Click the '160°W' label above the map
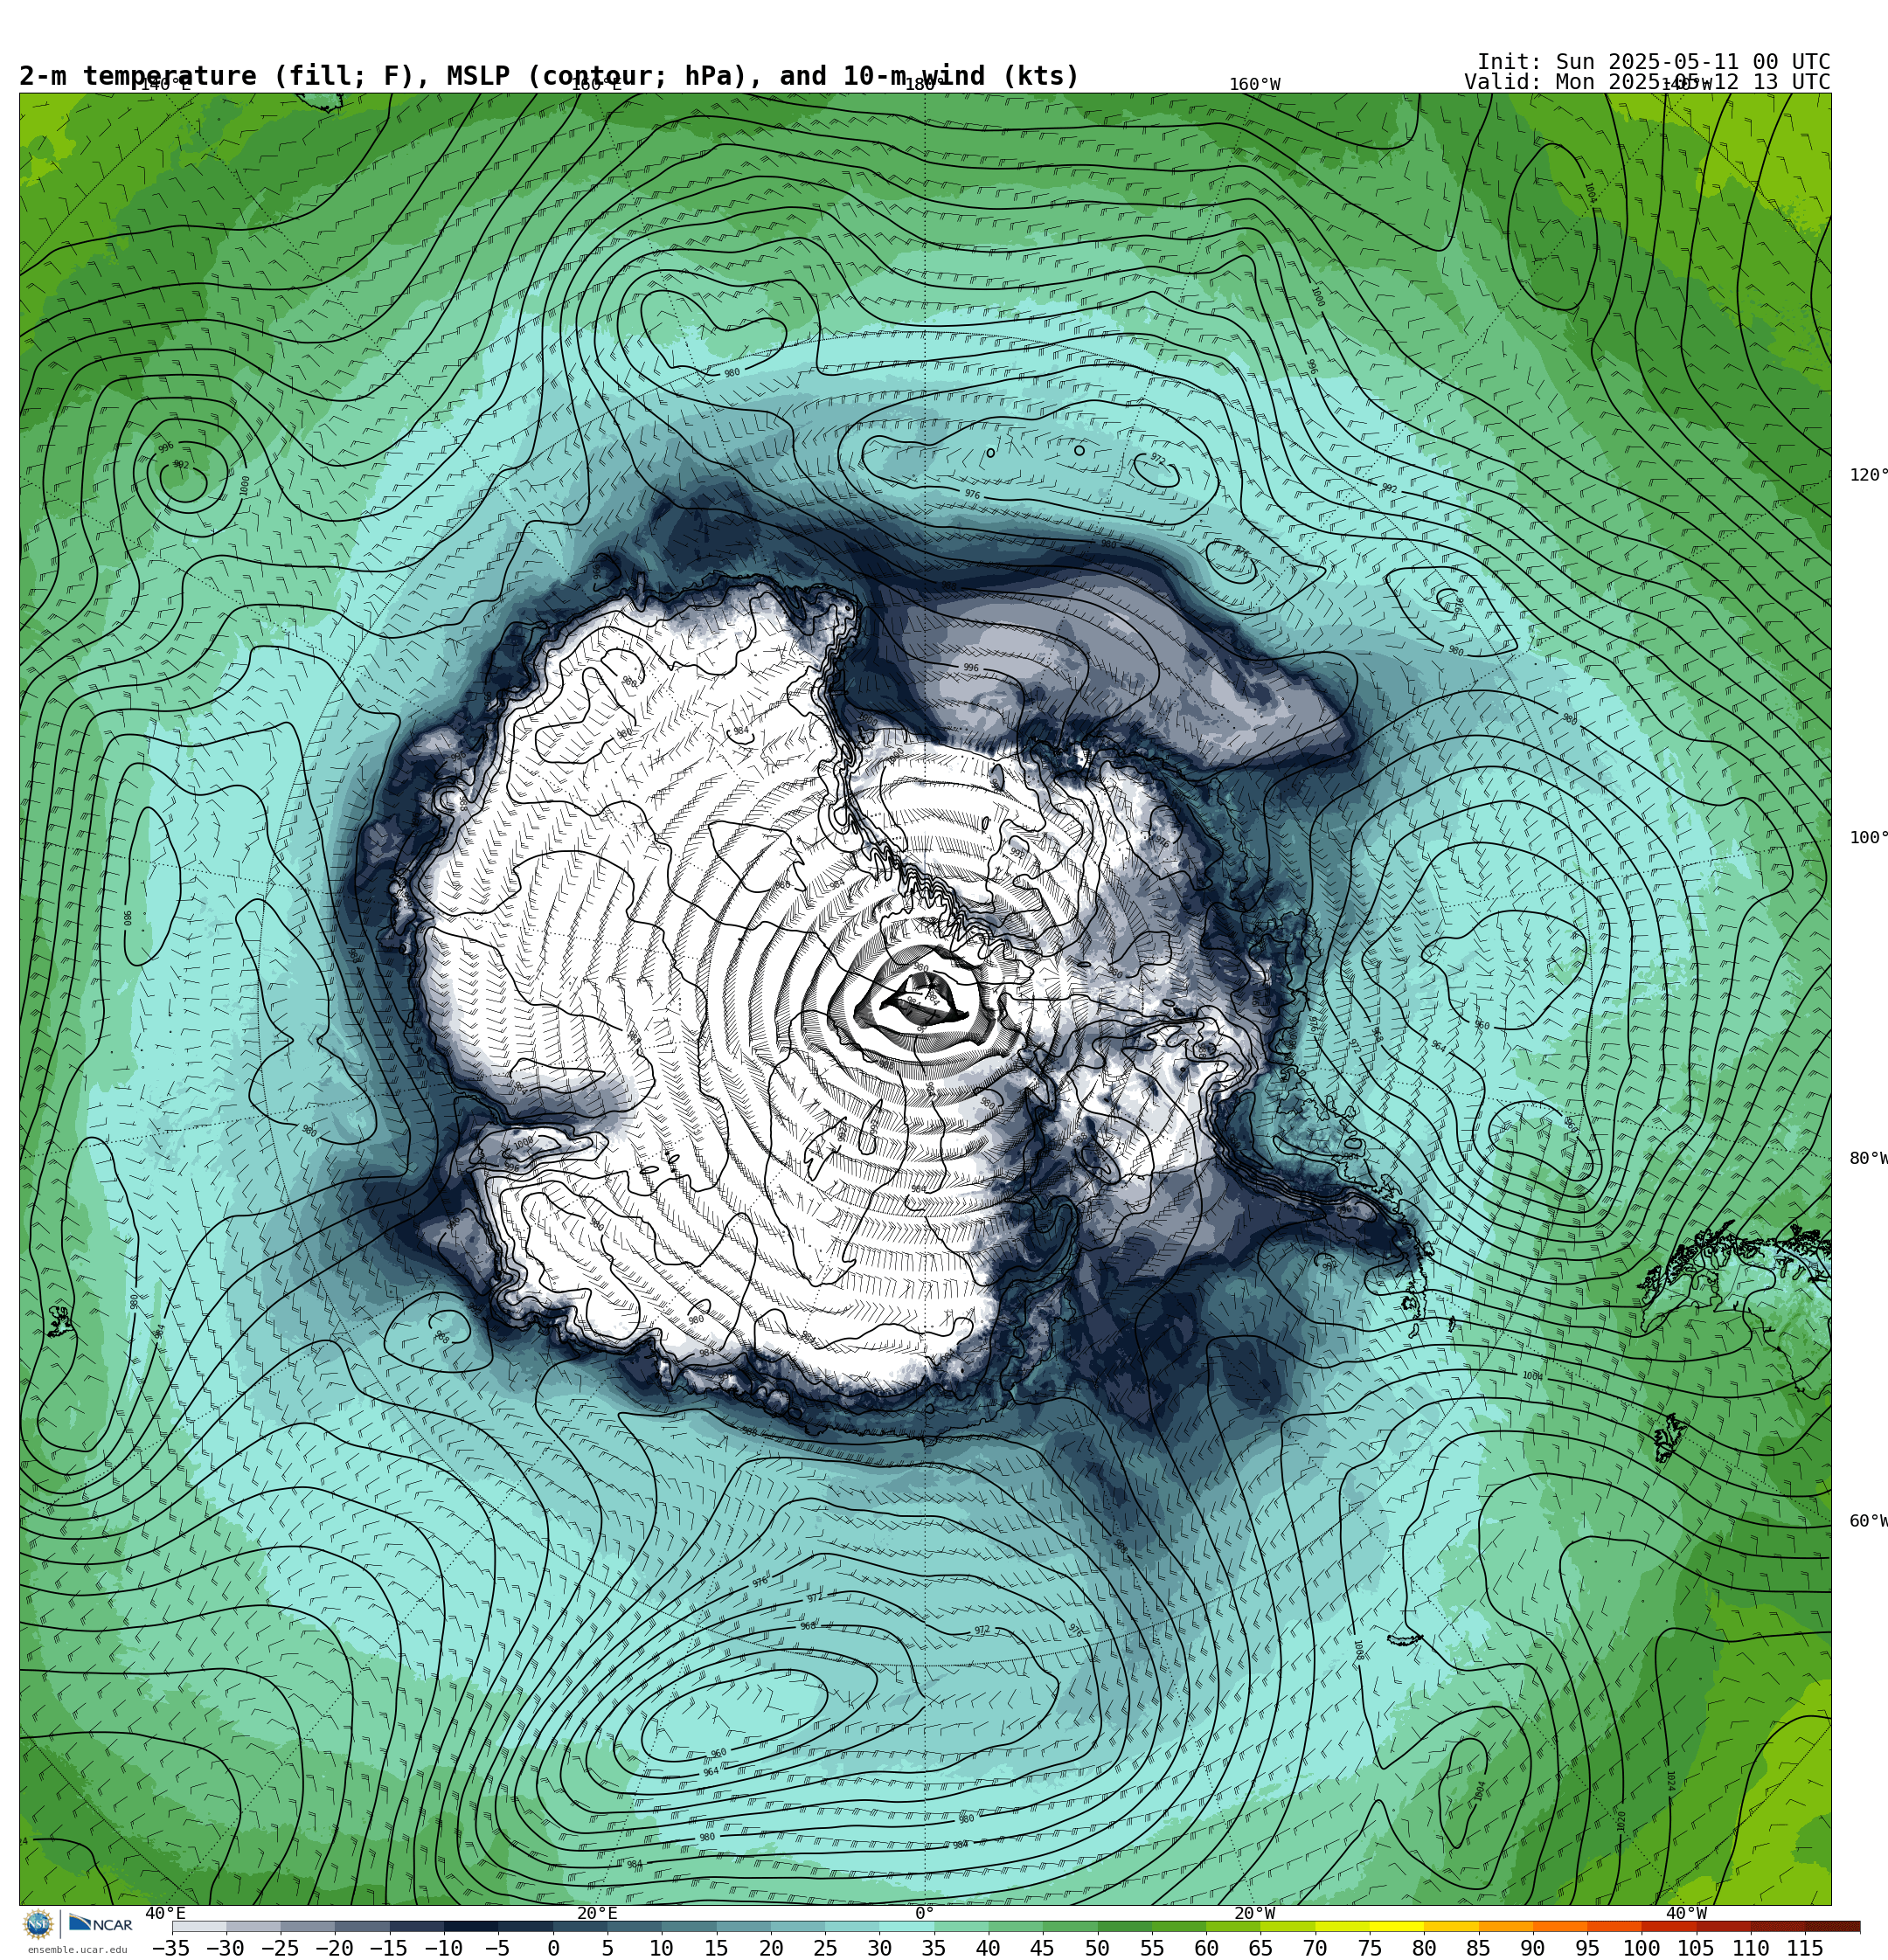 click(1254, 84)
